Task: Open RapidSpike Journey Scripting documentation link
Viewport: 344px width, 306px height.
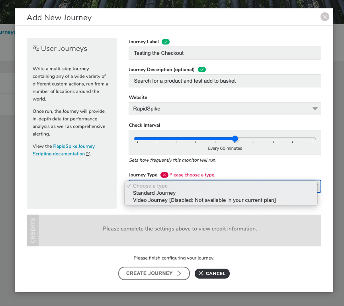Action: [x=64, y=150]
